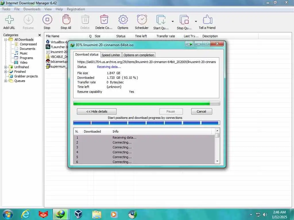Viewport: 294px width, 220px height.
Task: Expand the Finished category node
Action: [6, 72]
